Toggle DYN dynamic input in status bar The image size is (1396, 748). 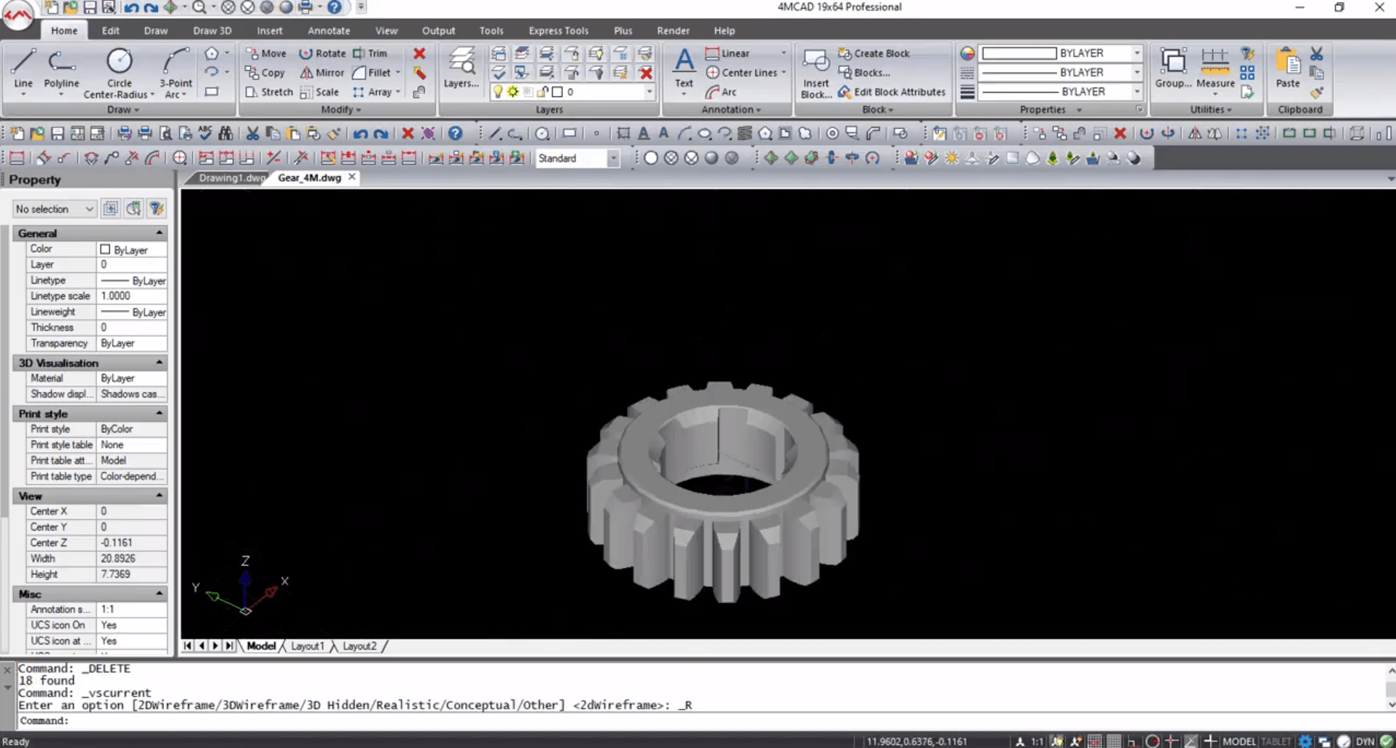1365,741
